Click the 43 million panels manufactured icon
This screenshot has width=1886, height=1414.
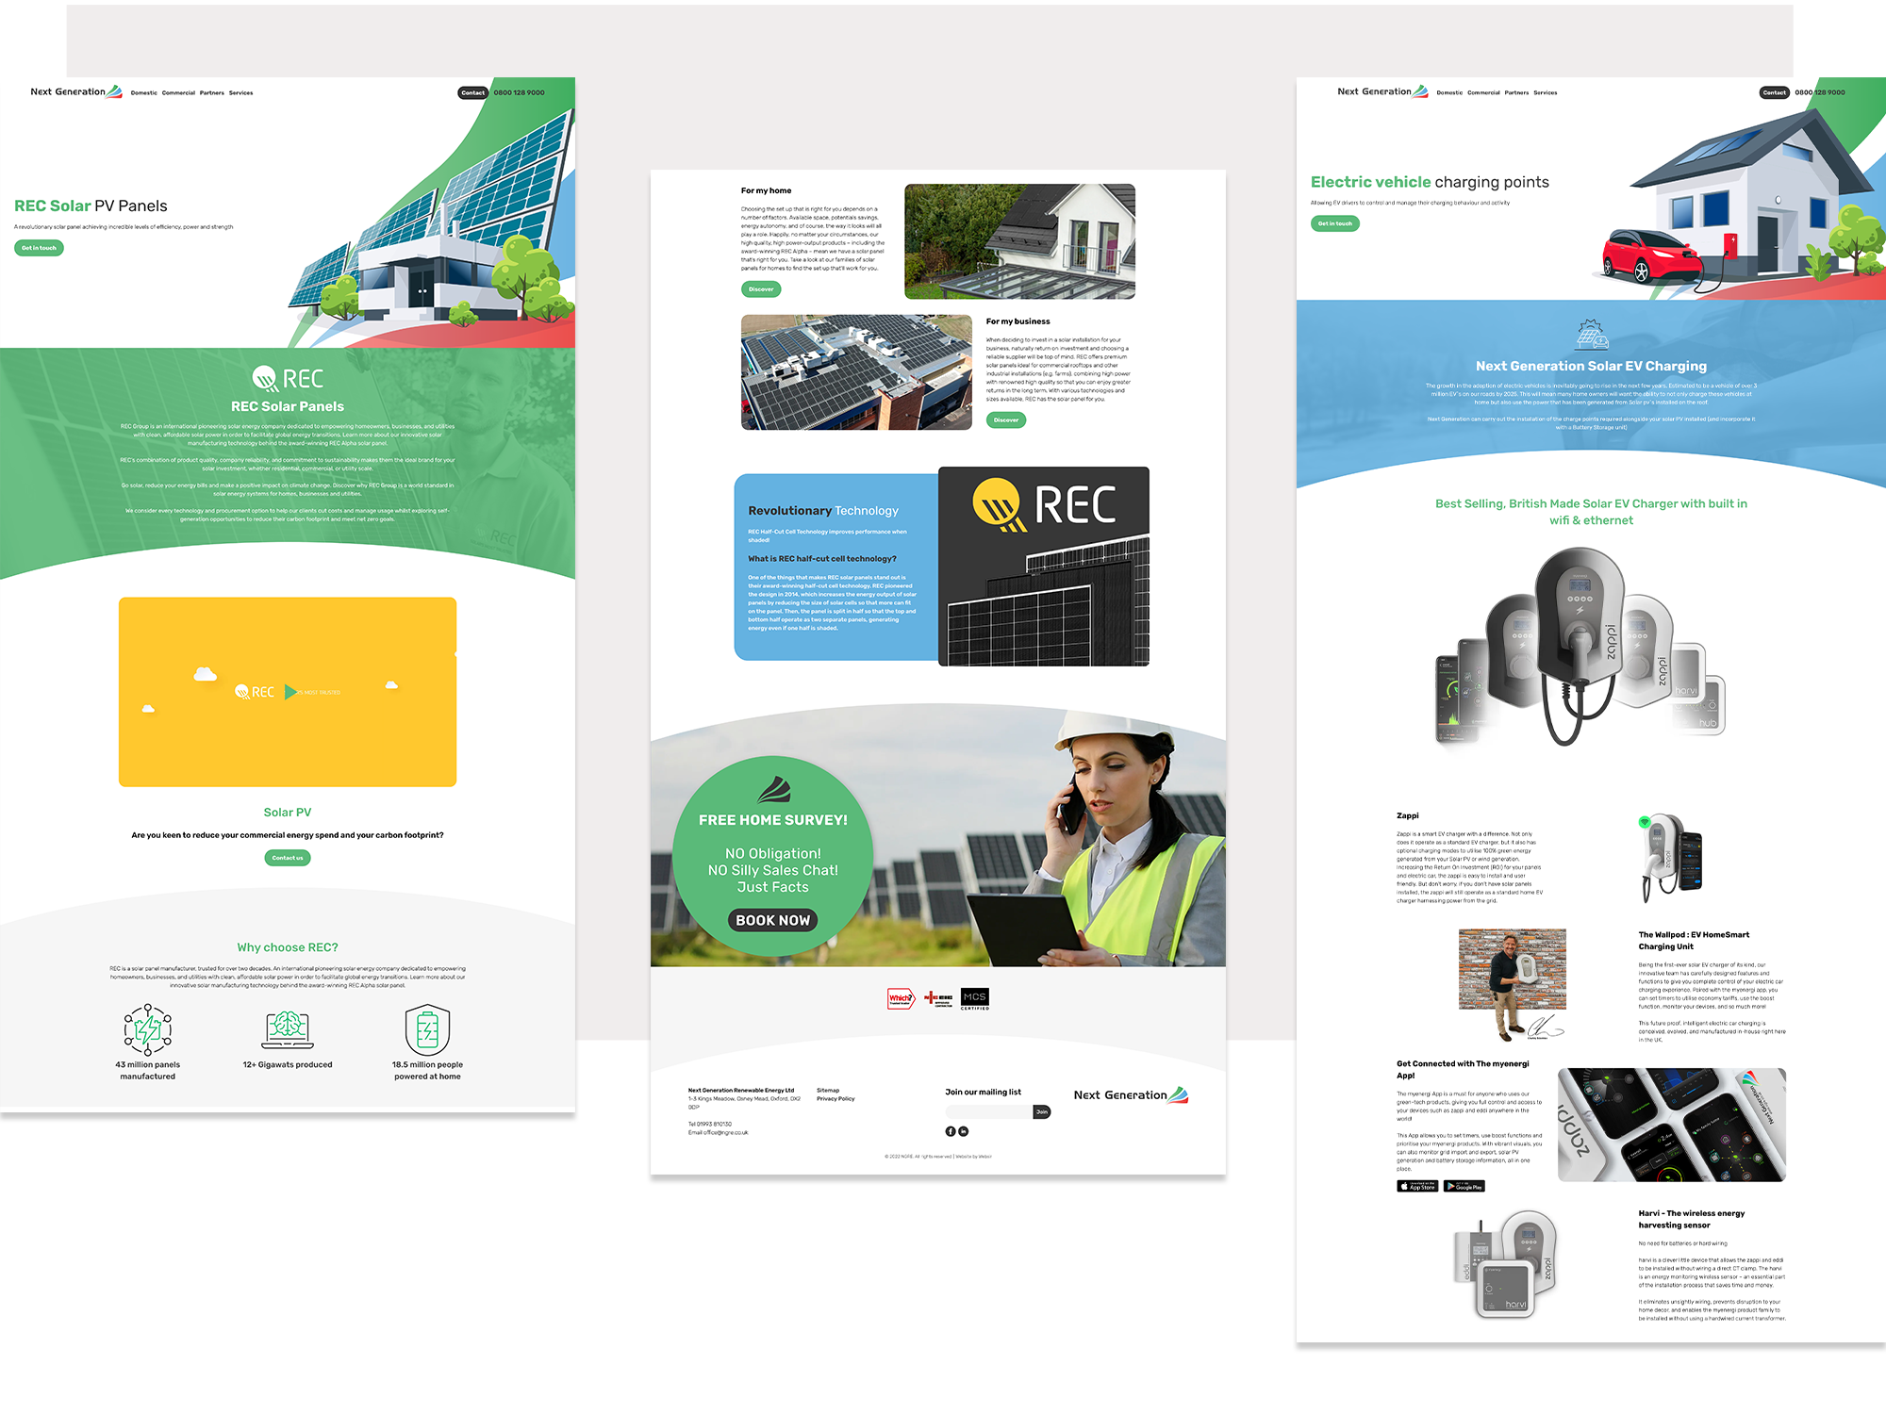(x=148, y=1029)
